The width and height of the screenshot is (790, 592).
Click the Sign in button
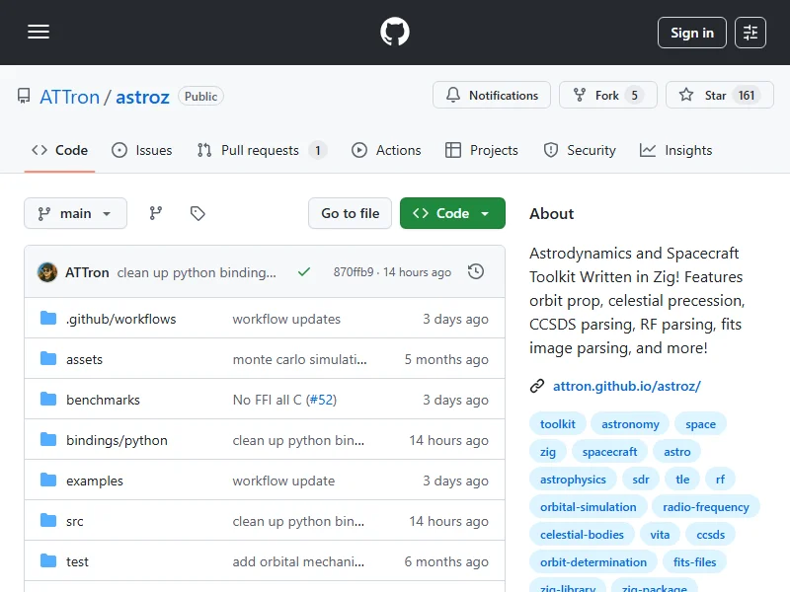[691, 33]
